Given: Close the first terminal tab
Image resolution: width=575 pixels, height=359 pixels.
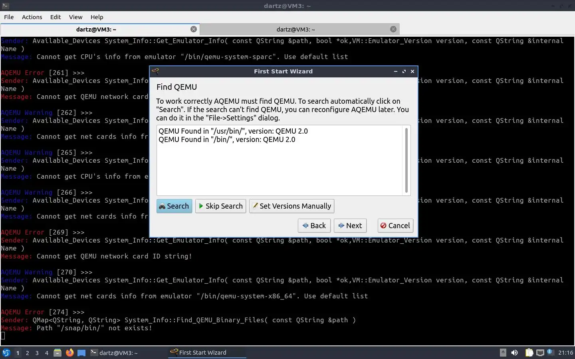Looking at the screenshot, I should 194,29.
